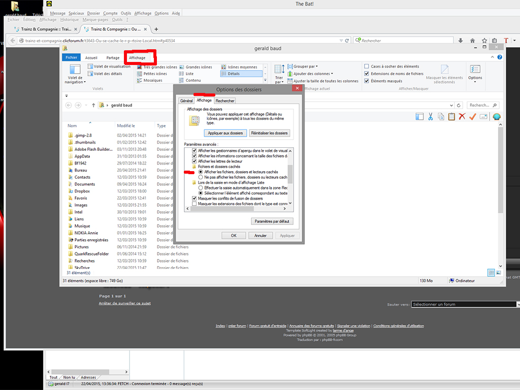520x390 pixels.
Task: Click Firefox bookmark star icon
Action: (x=484, y=41)
